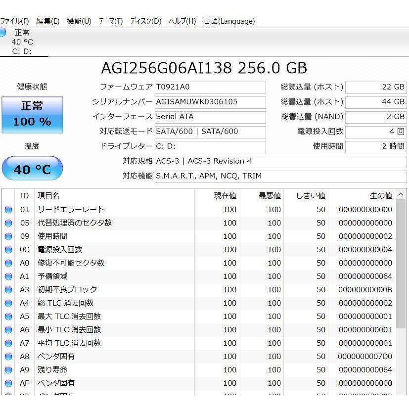Select the status icon next to 残り寿命
Screen dimensions: 409x409
point(8,369)
